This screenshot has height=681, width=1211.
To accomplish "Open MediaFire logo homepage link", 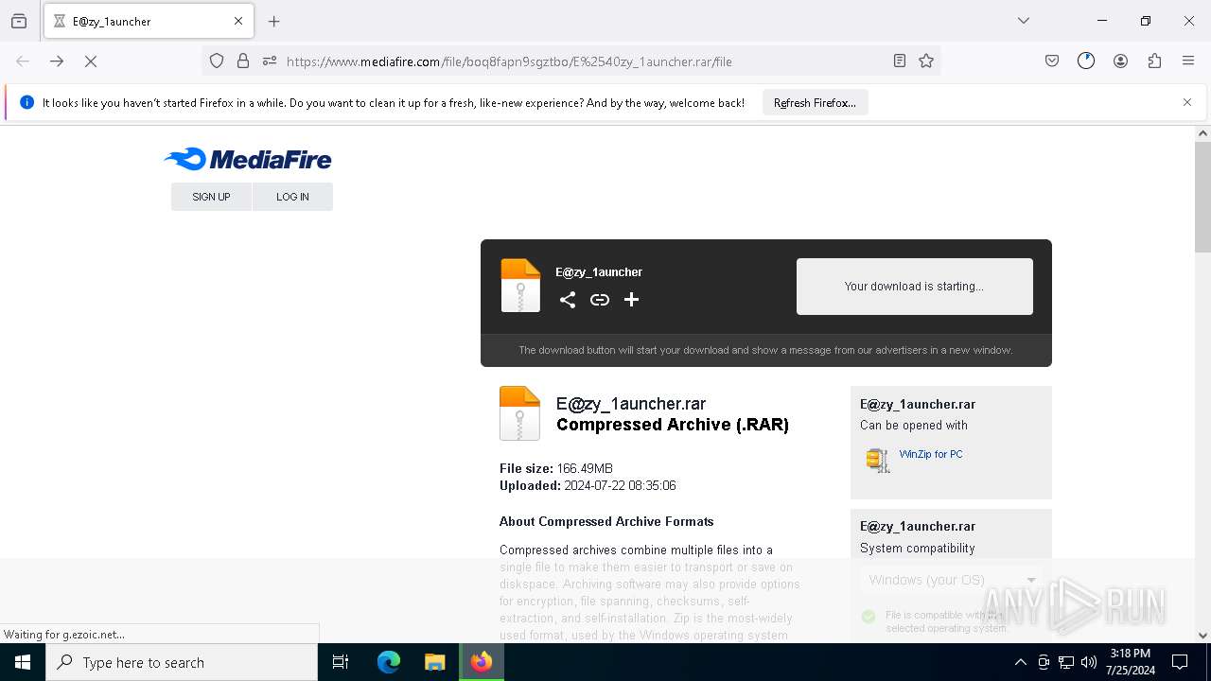I will point(248,159).
